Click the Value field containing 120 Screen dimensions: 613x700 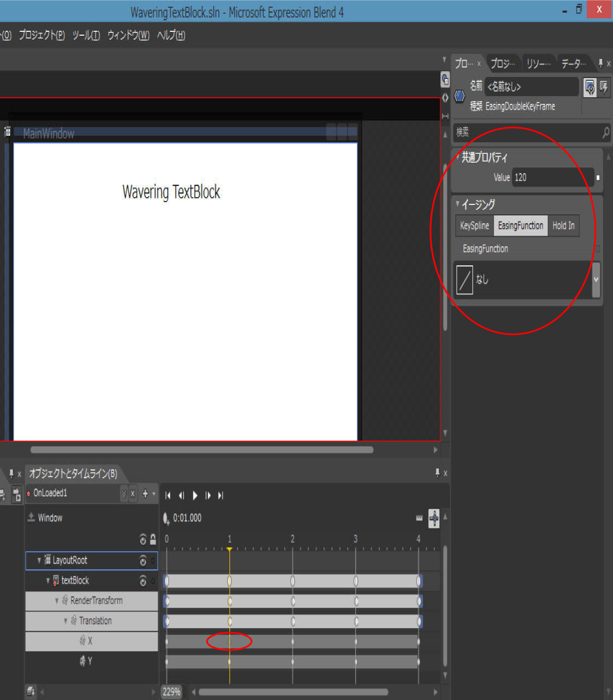pos(552,177)
